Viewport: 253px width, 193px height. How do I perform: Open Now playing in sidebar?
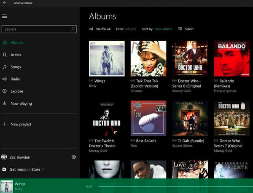[x=21, y=103]
